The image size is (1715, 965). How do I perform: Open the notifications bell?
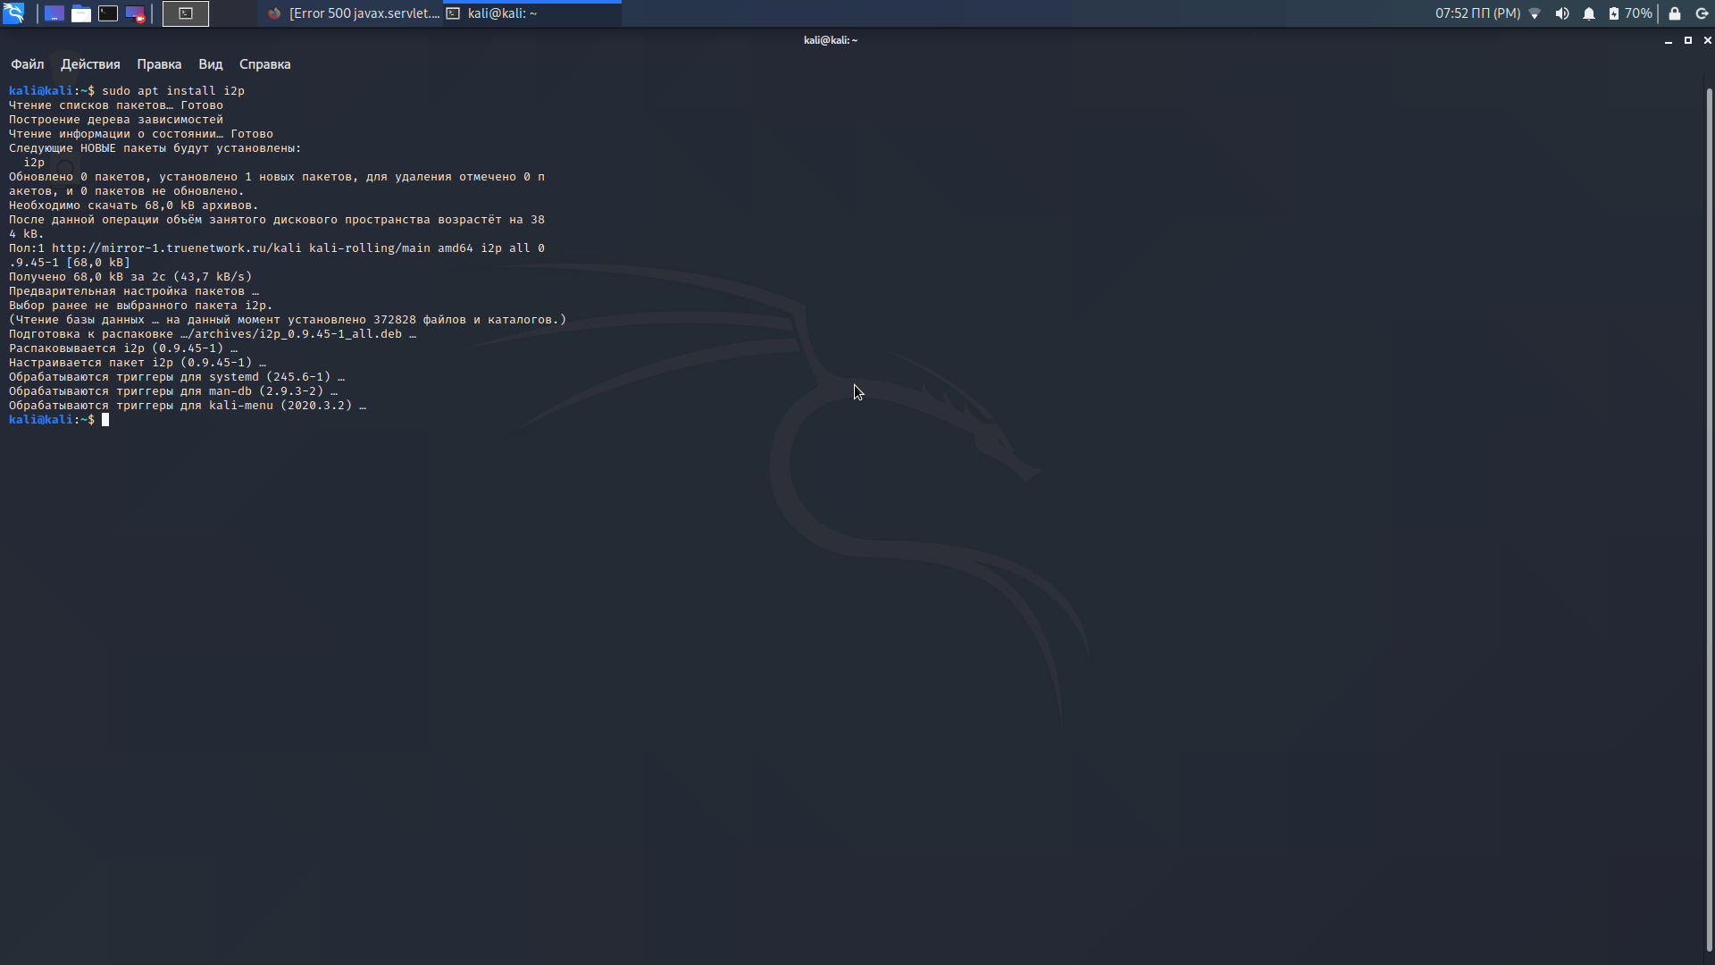(1589, 13)
